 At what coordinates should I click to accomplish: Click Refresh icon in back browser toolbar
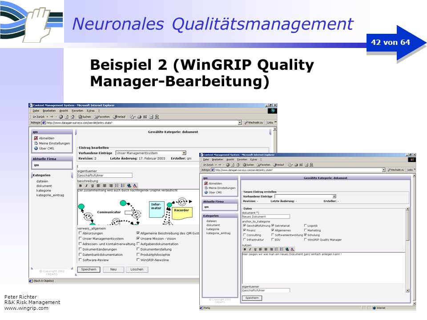tap(66, 117)
